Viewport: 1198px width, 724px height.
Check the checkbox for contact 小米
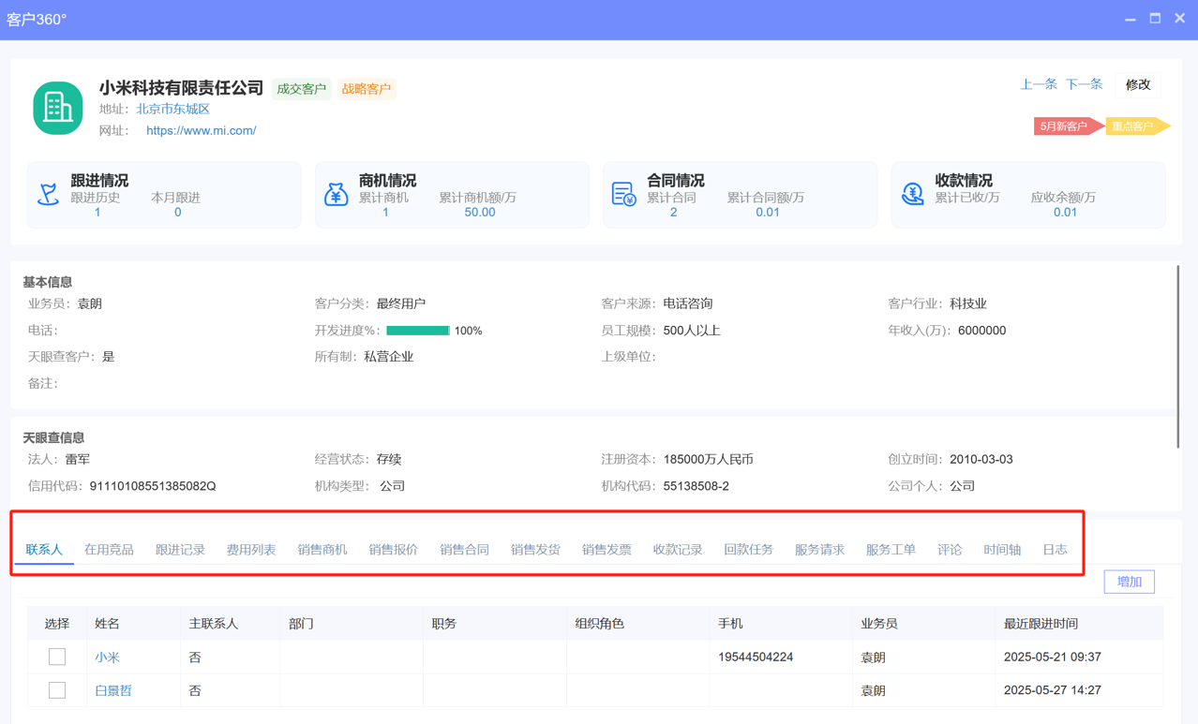click(x=57, y=657)
